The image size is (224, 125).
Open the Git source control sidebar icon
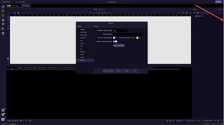(x=3, y=11)
